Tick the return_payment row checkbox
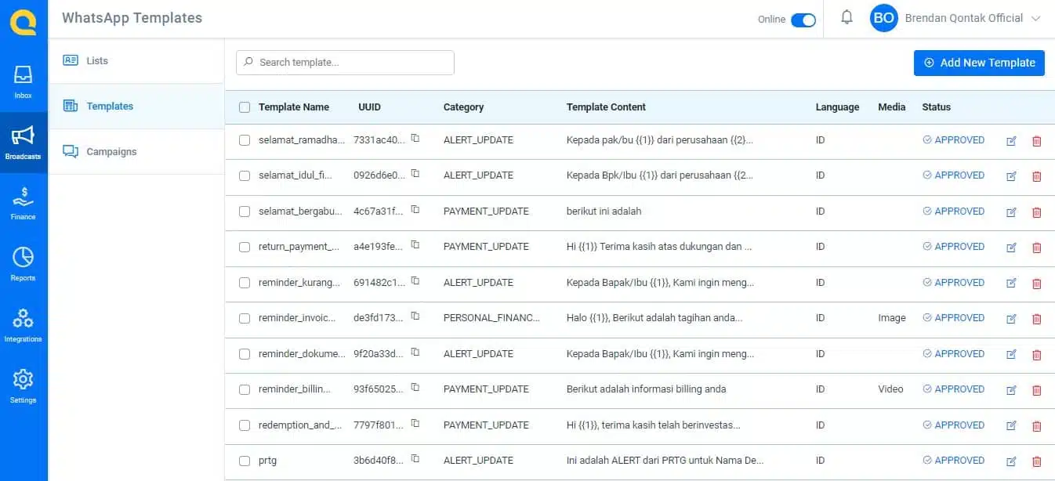1055x481 pixels. coord(245,247)
